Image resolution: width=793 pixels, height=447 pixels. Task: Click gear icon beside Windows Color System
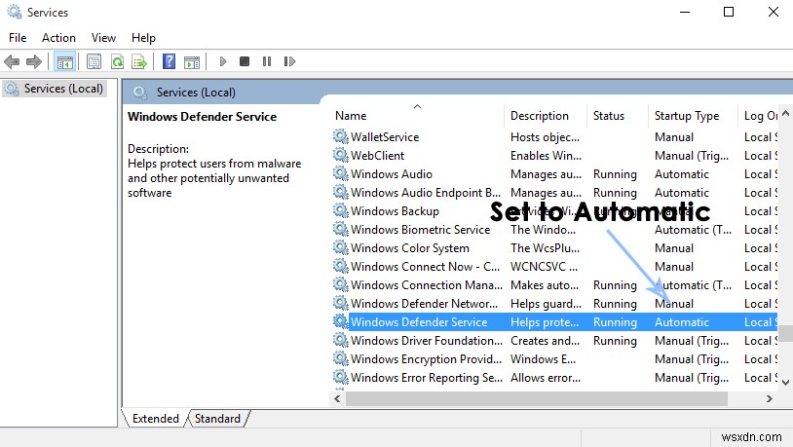click(341, 247)
